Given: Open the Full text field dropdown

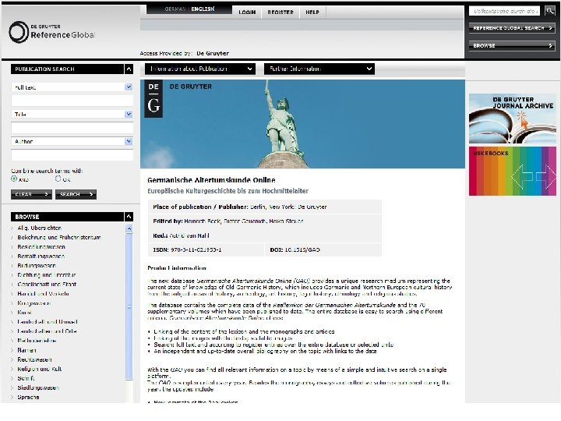Looking at the screenshot, I should (x=129, y=87).
